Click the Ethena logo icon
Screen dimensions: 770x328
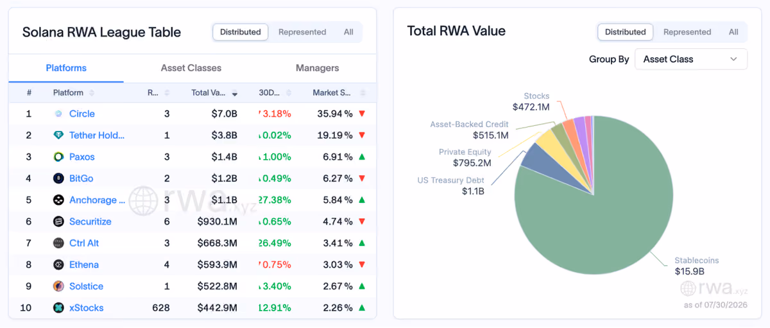(x=58, y=264)
